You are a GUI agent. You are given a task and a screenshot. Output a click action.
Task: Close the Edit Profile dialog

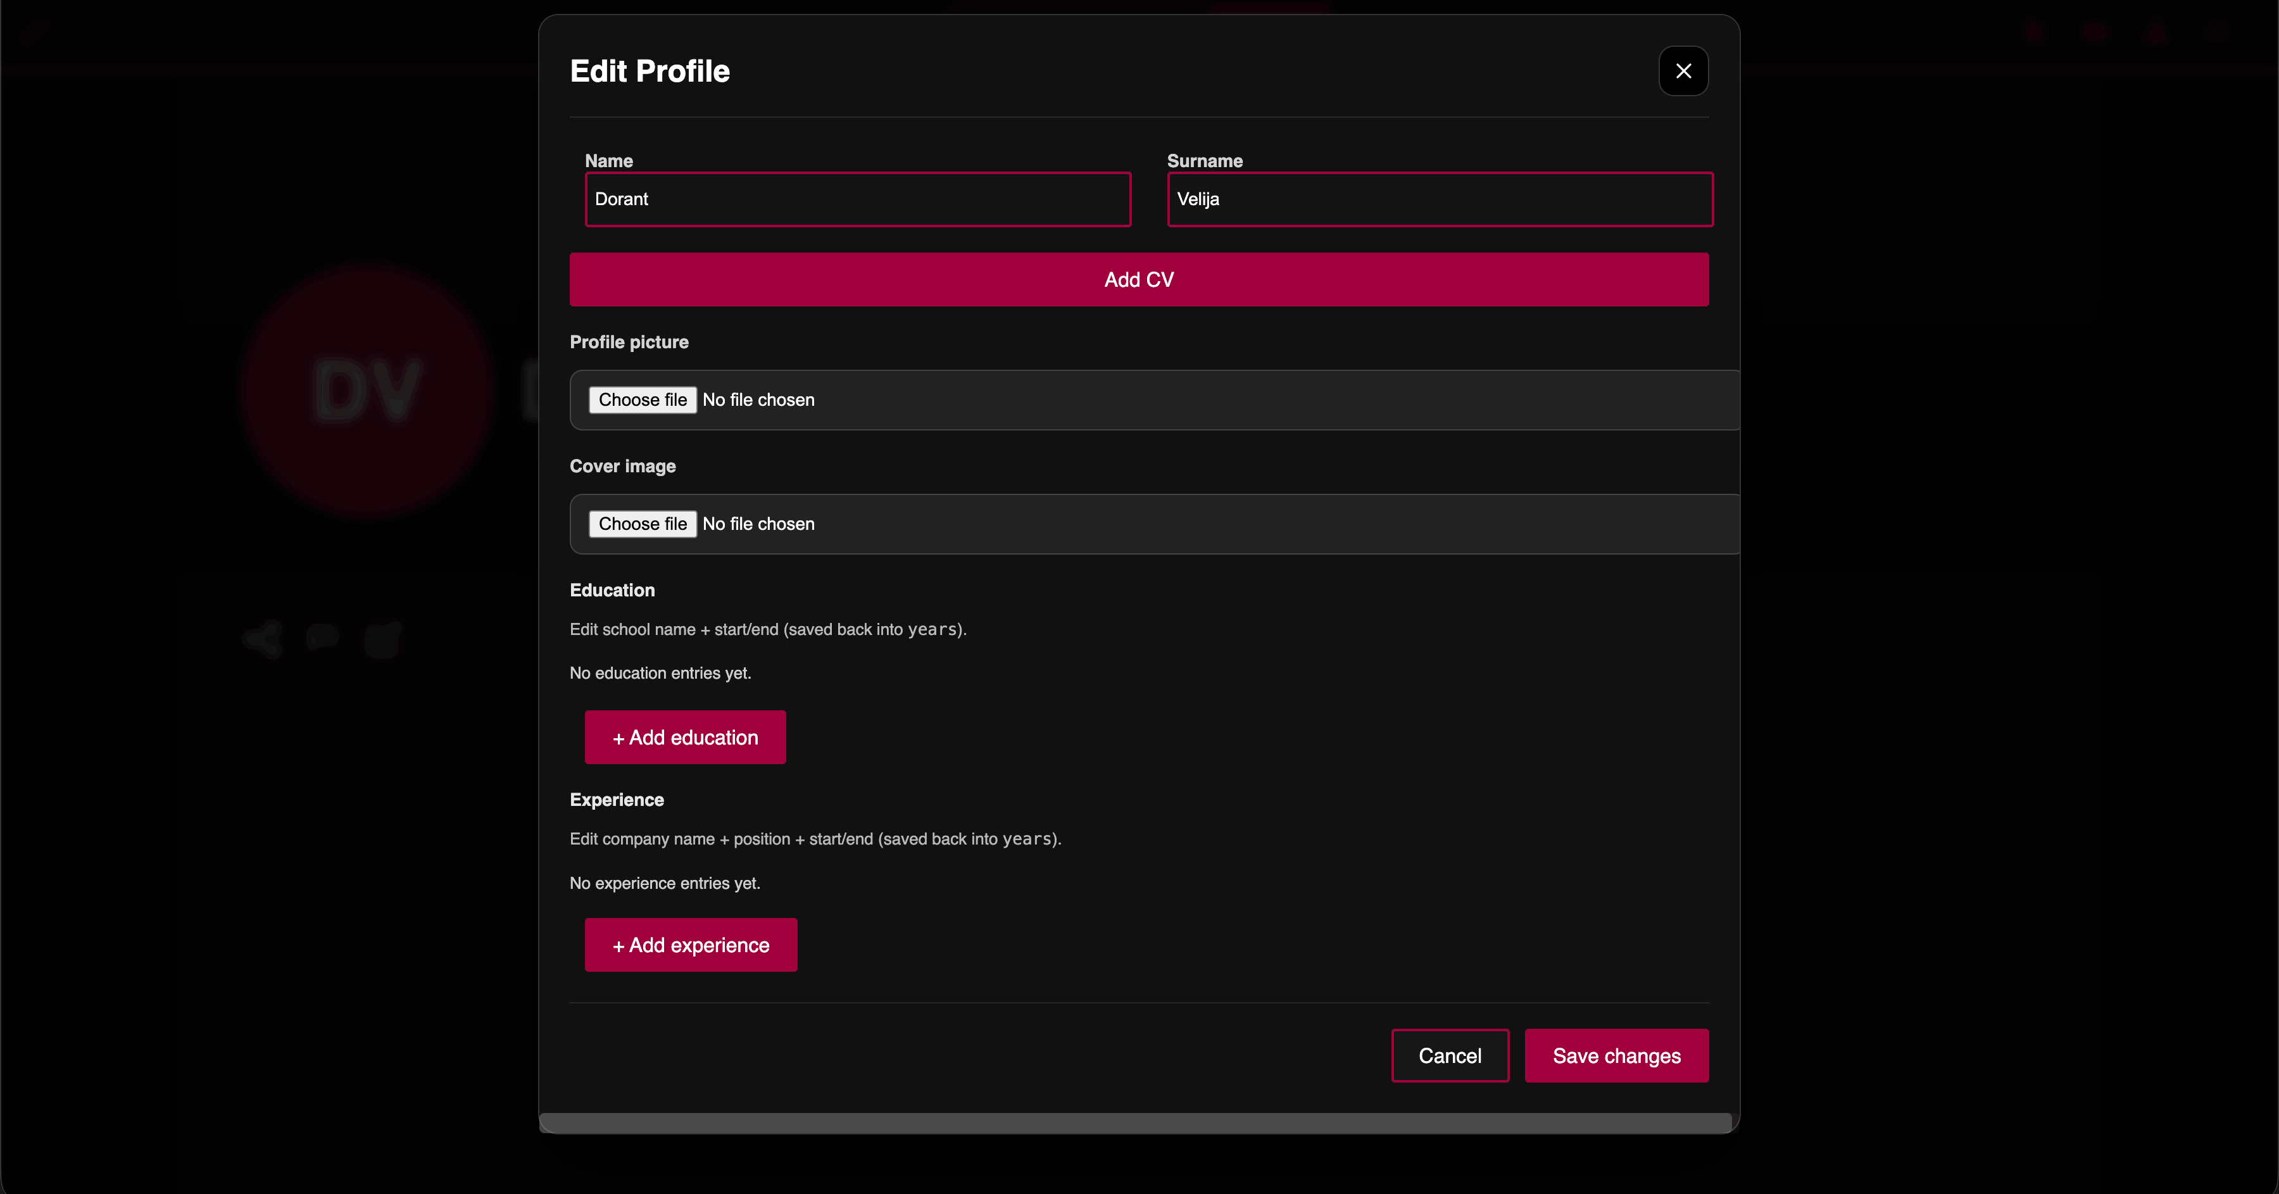click(1683, 71)
